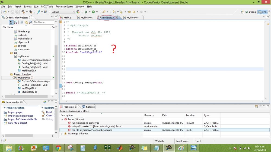
Task: Click the Location column header in Problems
Action: (190, 115)
